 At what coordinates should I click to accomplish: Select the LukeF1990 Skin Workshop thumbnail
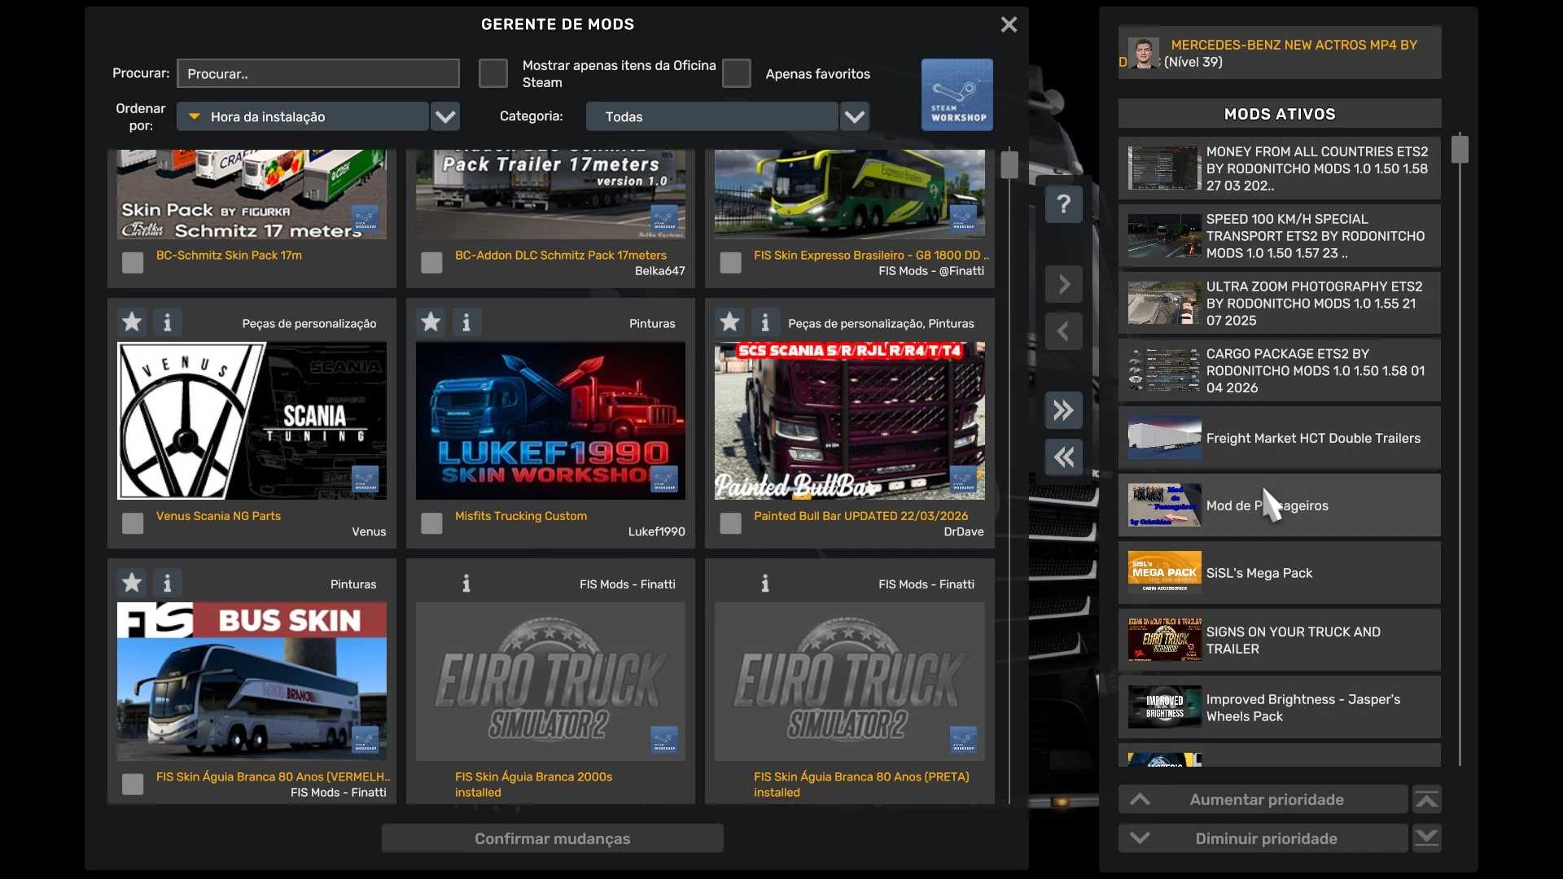coord(550,421)
